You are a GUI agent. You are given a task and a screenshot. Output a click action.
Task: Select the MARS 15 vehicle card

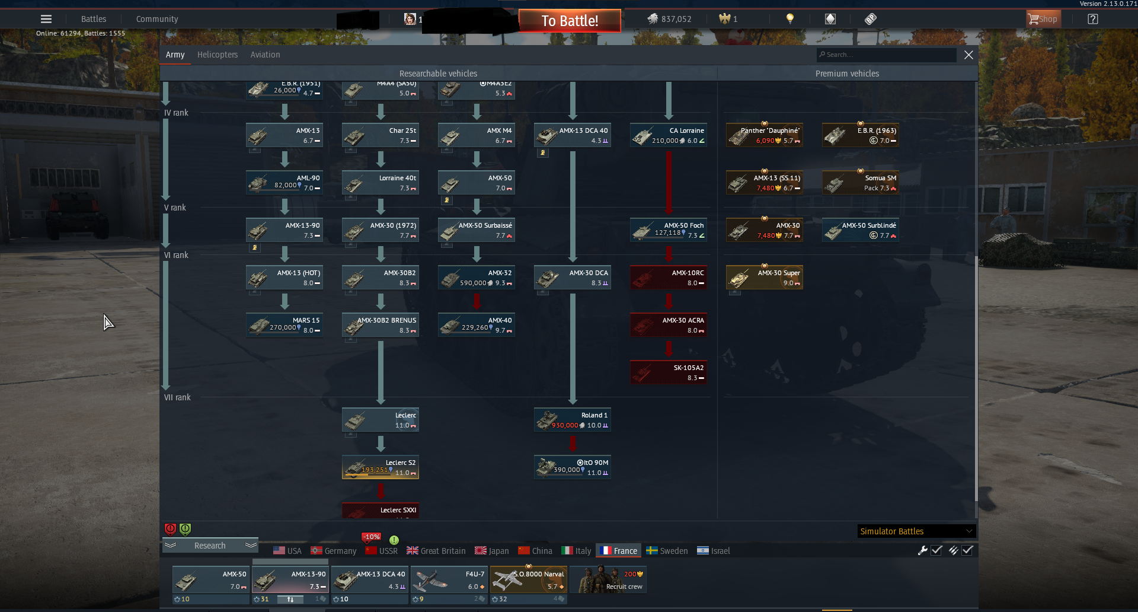284,325
